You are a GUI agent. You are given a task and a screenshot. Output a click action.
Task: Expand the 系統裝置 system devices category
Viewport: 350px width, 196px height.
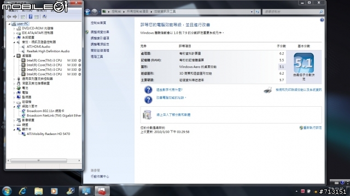[x=14, y=38]
